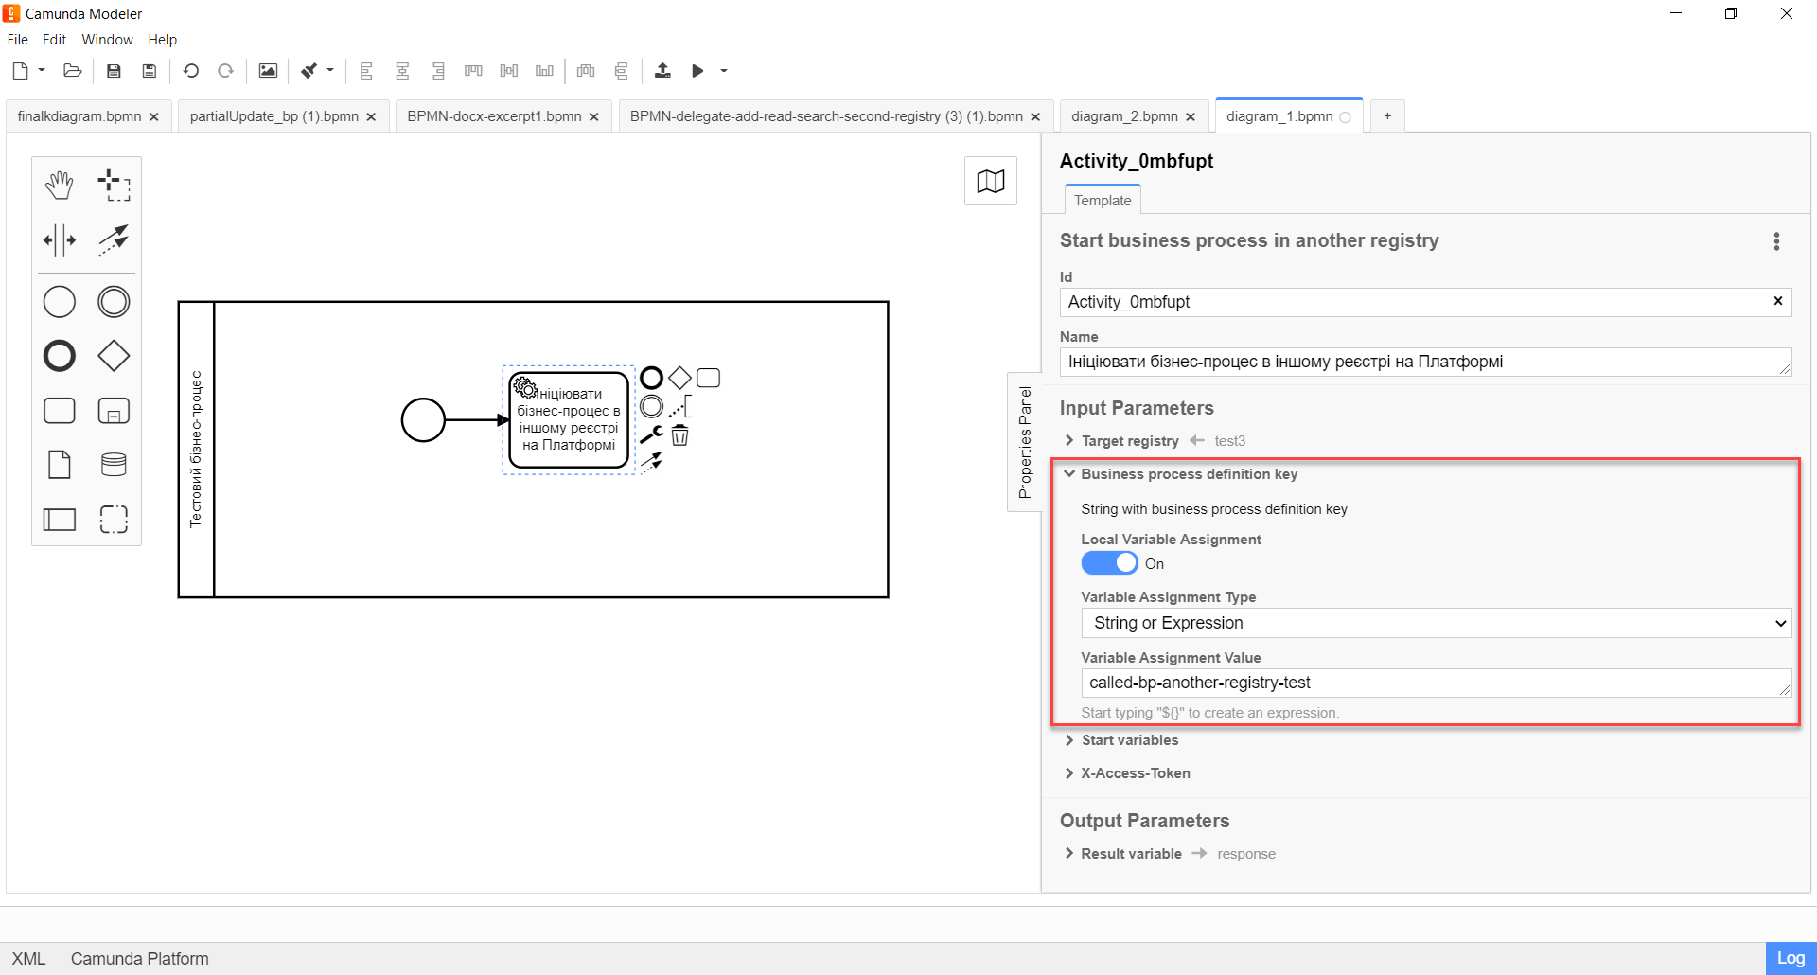
Task: Select the start event on canvas
Action: click(x=423, y=420)
